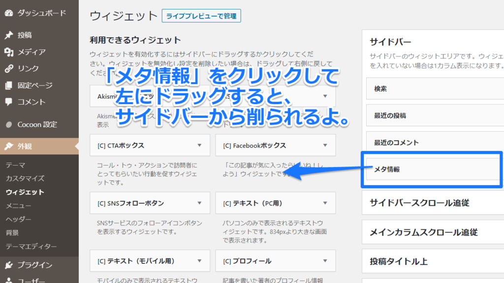Click the Appearance paintbrush icon
504x283 pixels.
pos(8,146)
